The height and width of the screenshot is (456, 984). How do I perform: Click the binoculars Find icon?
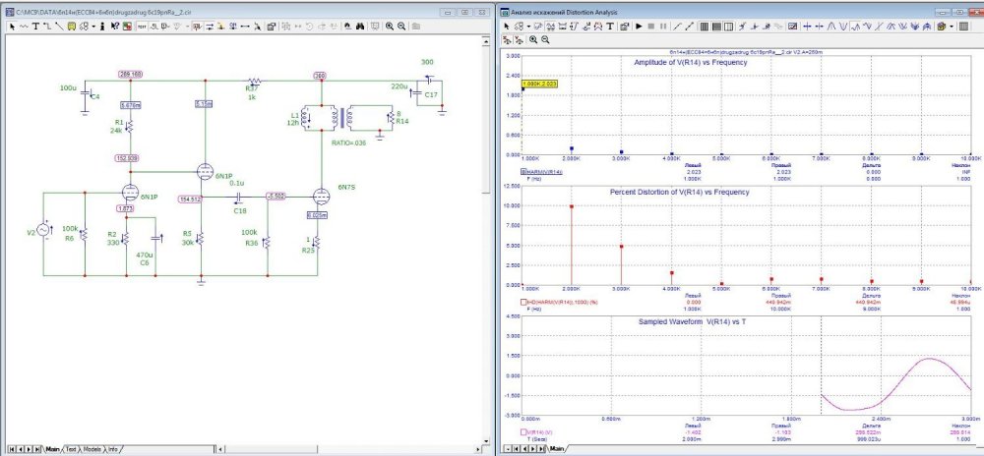[x=360, y=27]
